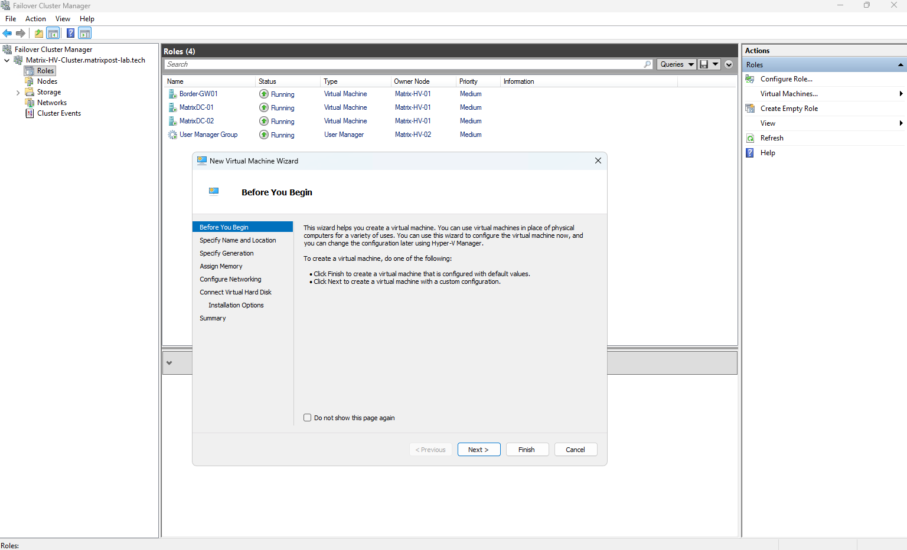Close the New Virtual Machine Wizard dialog
The width and height of the screenshot is (907, 550).
[x=598, y=161]
